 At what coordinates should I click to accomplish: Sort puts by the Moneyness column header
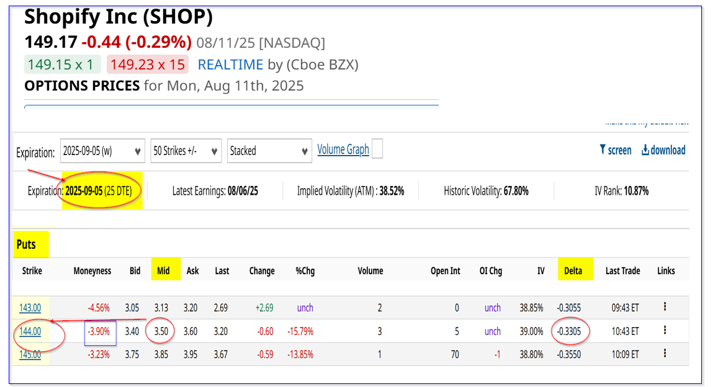[92, 271]
